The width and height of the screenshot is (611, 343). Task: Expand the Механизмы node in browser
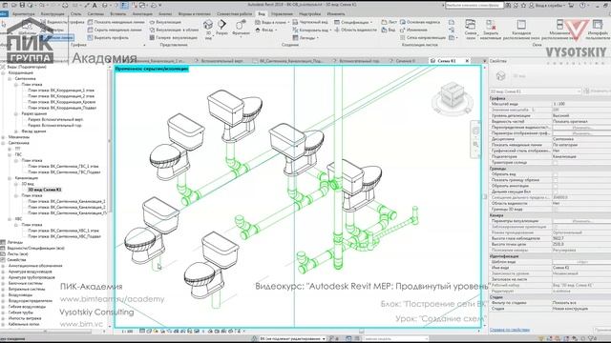(3, 137)
